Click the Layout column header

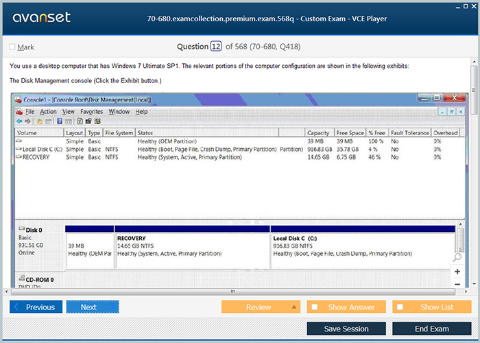(x=74, y=133)
